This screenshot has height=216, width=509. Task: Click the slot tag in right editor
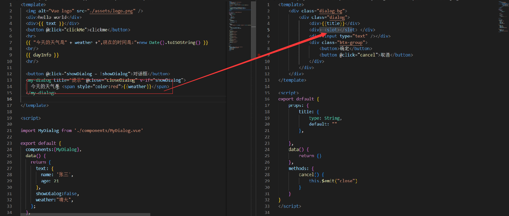pyautogui.click(x=341, y=30)
